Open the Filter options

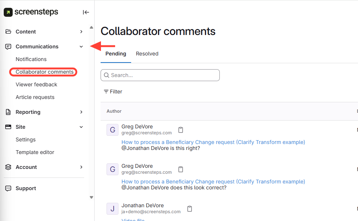pos(113,92)
